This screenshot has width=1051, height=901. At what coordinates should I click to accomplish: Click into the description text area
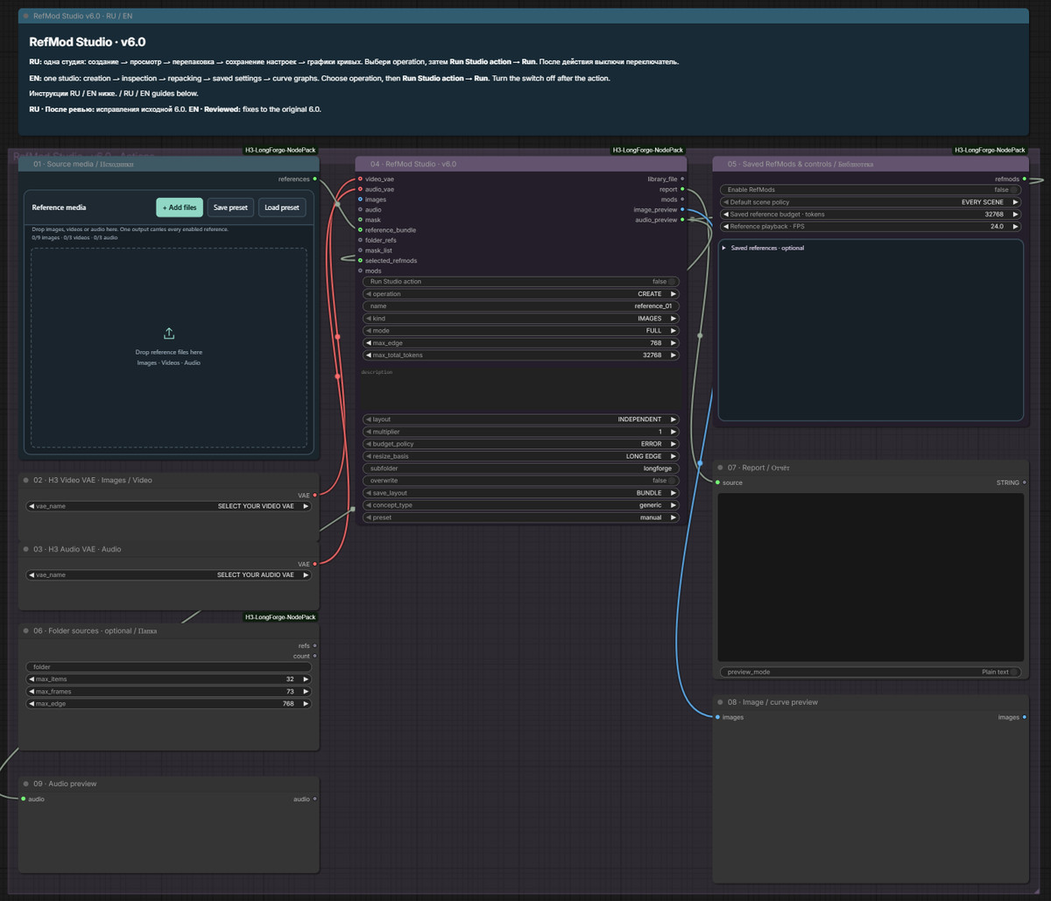click(521, 389)
